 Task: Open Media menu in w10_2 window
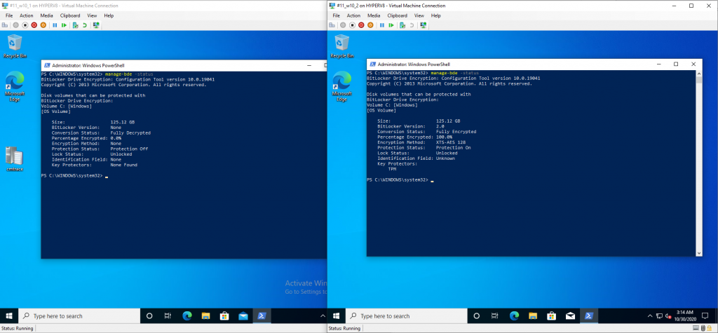point(374,15)
